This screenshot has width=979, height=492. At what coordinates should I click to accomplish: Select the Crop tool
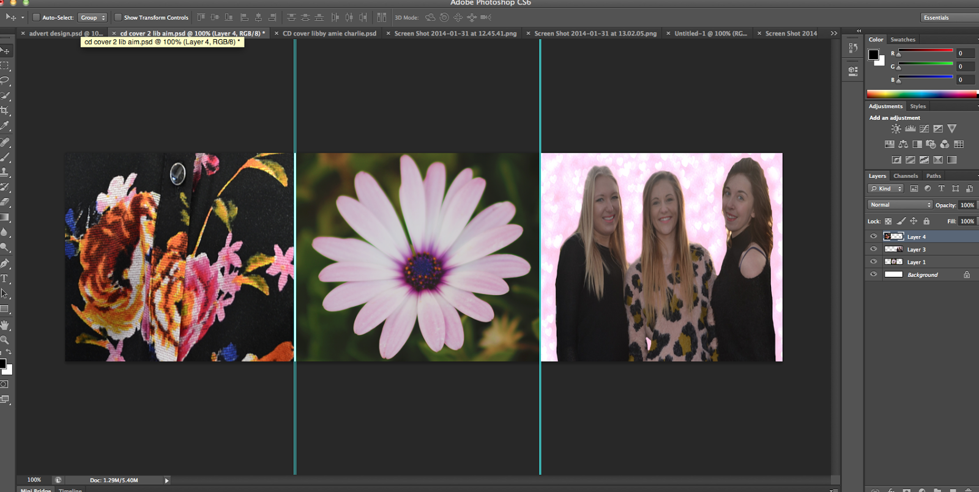5,111
